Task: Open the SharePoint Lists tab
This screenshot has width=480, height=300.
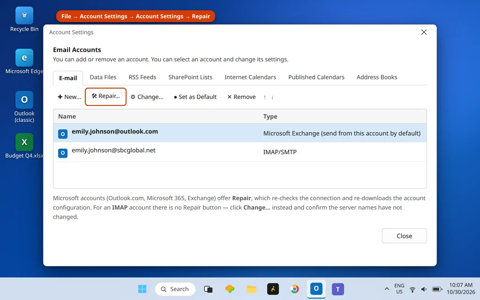Action: 190,77
